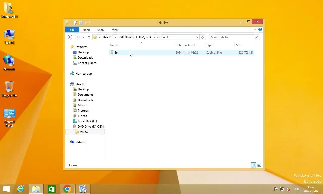Open Local Disk (C:) in navigation pane
The image size is (323, 194).
tap(87, 121)
